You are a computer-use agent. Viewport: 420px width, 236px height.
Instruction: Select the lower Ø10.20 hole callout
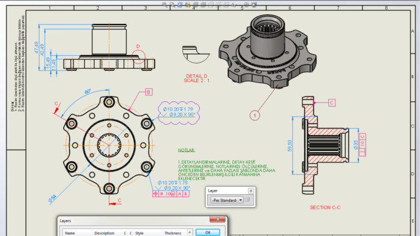[x=174, y=185]
